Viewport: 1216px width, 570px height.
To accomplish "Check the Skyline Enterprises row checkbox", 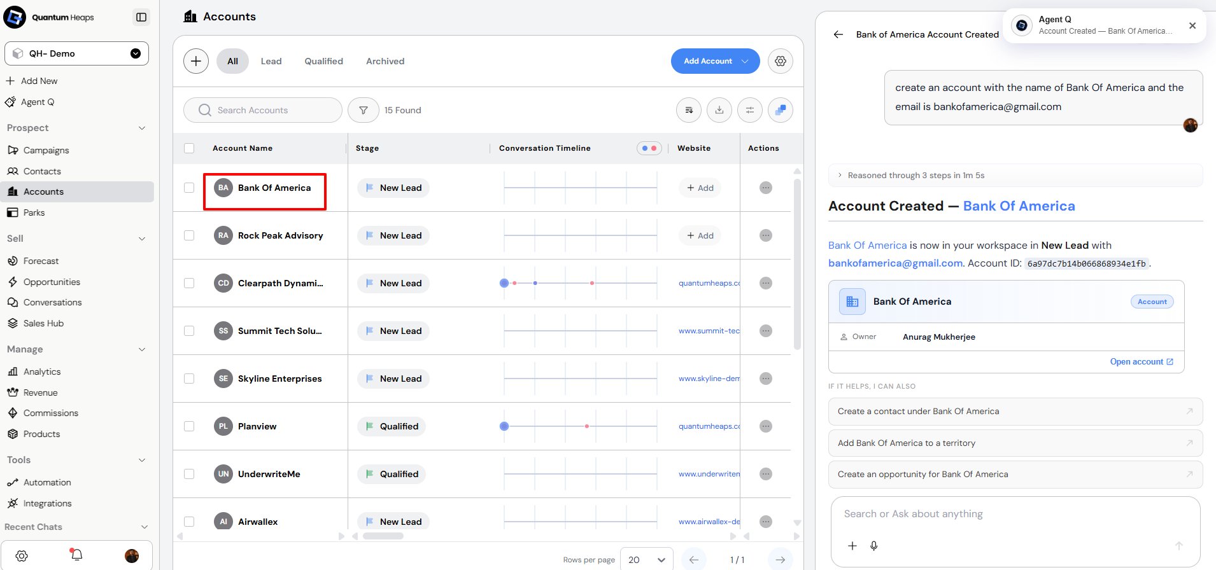I will tap(189, 379).
